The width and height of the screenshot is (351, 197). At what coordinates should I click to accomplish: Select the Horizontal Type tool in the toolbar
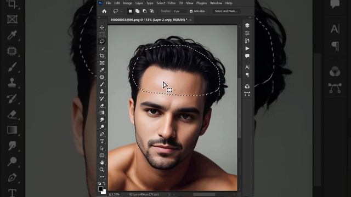(102, 141)
